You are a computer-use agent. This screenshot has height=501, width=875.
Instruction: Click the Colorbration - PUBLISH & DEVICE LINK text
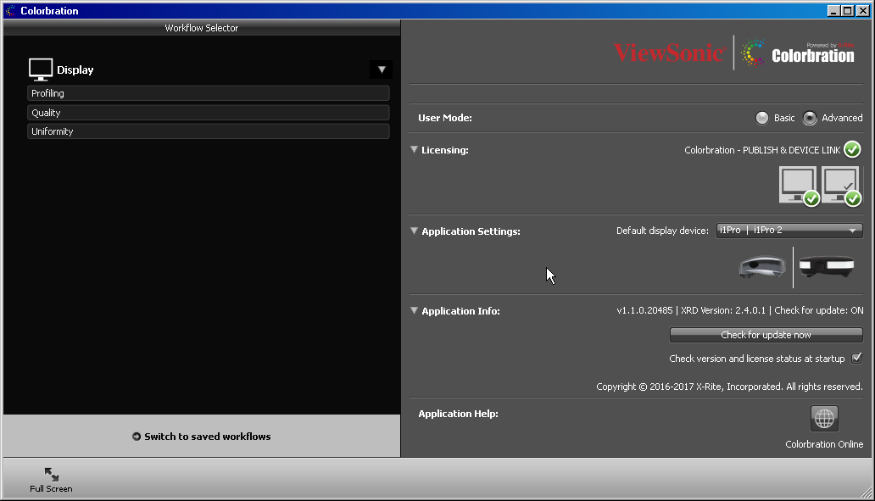point(762,150)
